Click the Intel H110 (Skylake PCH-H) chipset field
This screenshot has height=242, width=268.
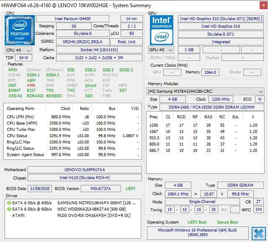85,178
